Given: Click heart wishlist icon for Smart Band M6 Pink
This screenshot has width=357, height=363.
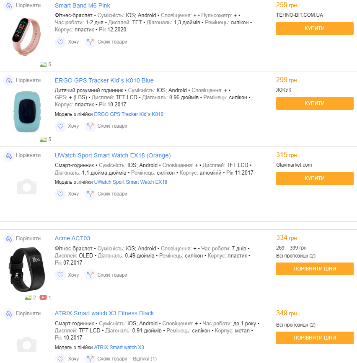Looking at the screenshot, I should point(60,42).
